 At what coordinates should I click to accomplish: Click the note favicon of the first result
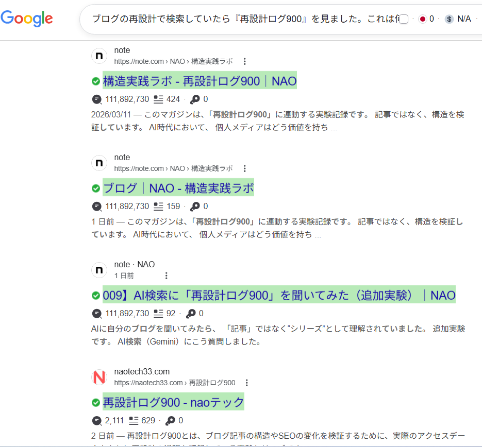click(99, 56)
